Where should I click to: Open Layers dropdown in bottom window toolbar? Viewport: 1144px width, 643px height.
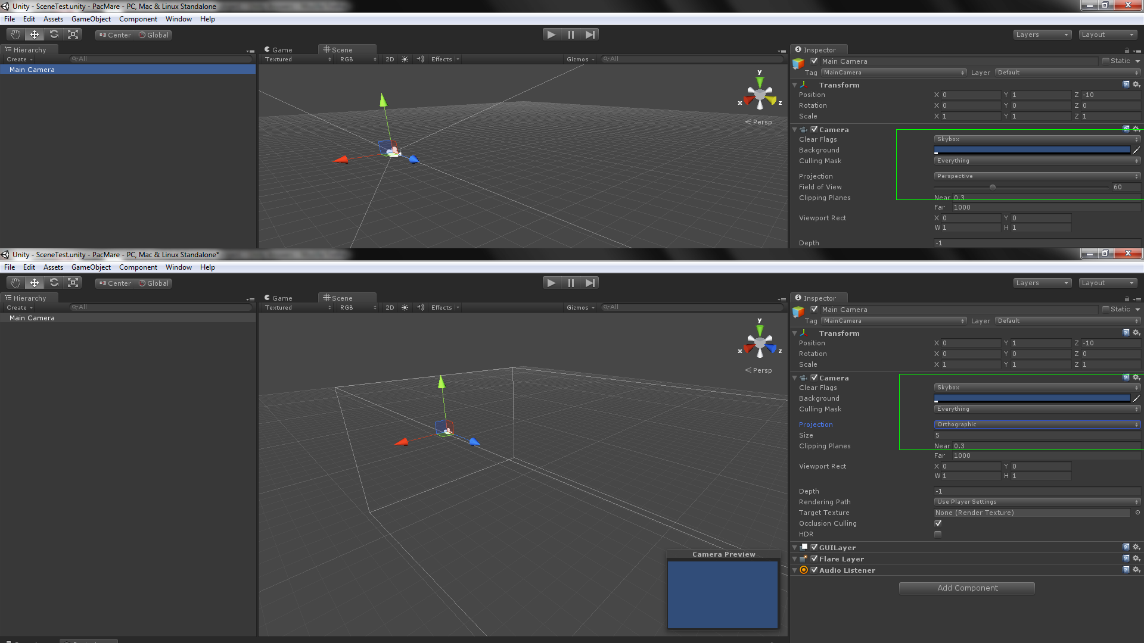coord(1042,283)
